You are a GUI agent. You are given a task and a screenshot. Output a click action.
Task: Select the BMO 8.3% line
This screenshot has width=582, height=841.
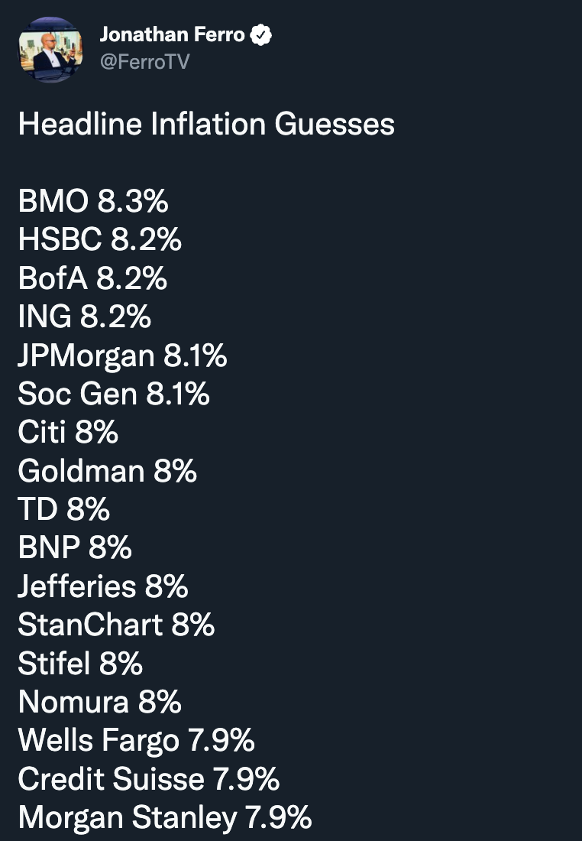click(93, 202)
